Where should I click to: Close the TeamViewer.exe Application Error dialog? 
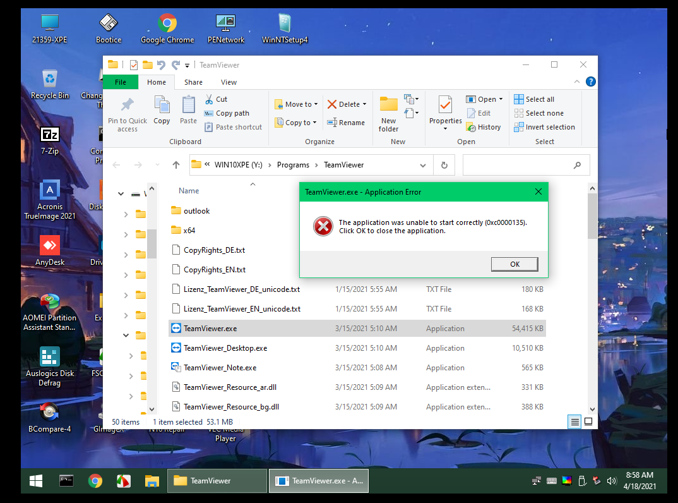538,191
